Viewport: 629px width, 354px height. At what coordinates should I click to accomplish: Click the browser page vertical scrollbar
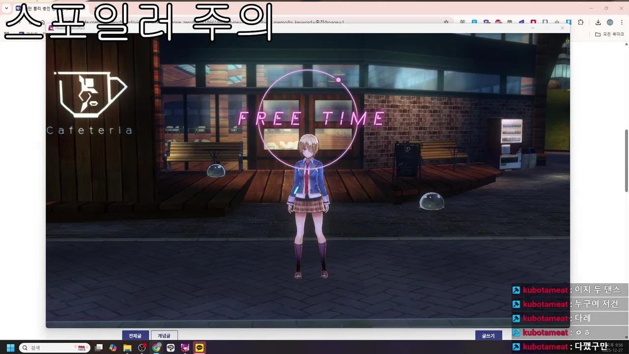pos(626,160)
